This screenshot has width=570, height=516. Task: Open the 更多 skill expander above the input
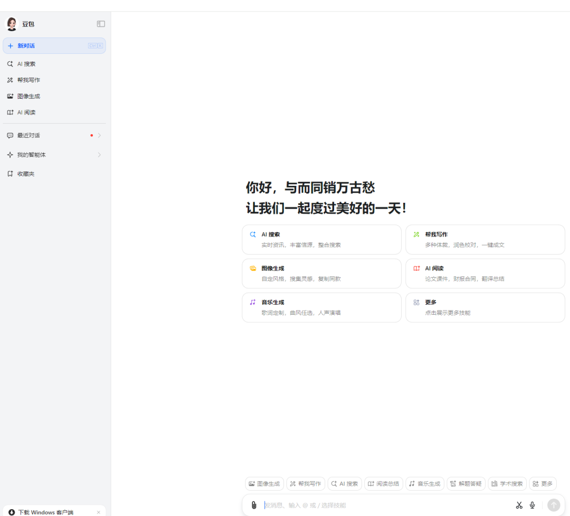coord(543,483)
